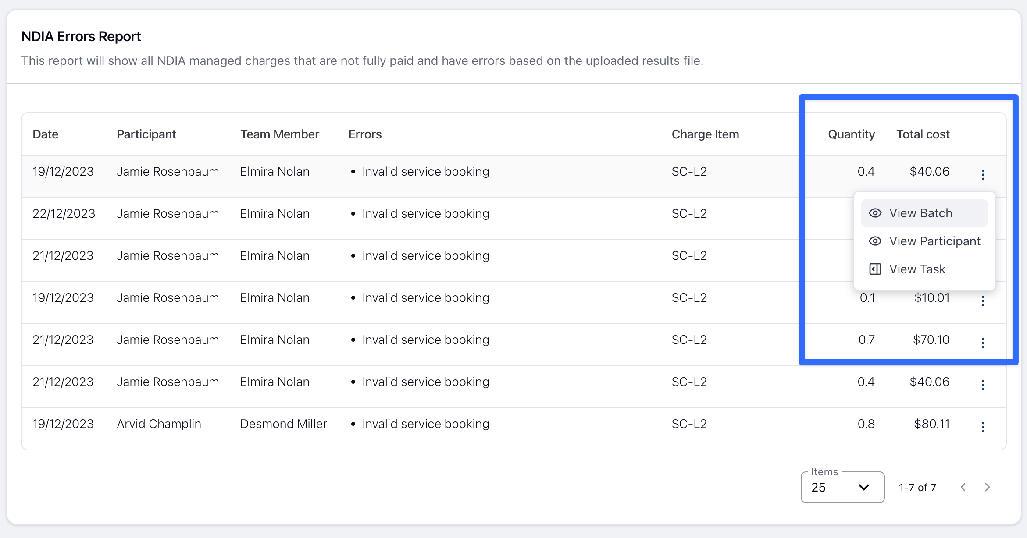Image resolution: width=1027 pixels, height=538 pixels.
Task: Click the Errors column header
Action: tap(365, 134)
